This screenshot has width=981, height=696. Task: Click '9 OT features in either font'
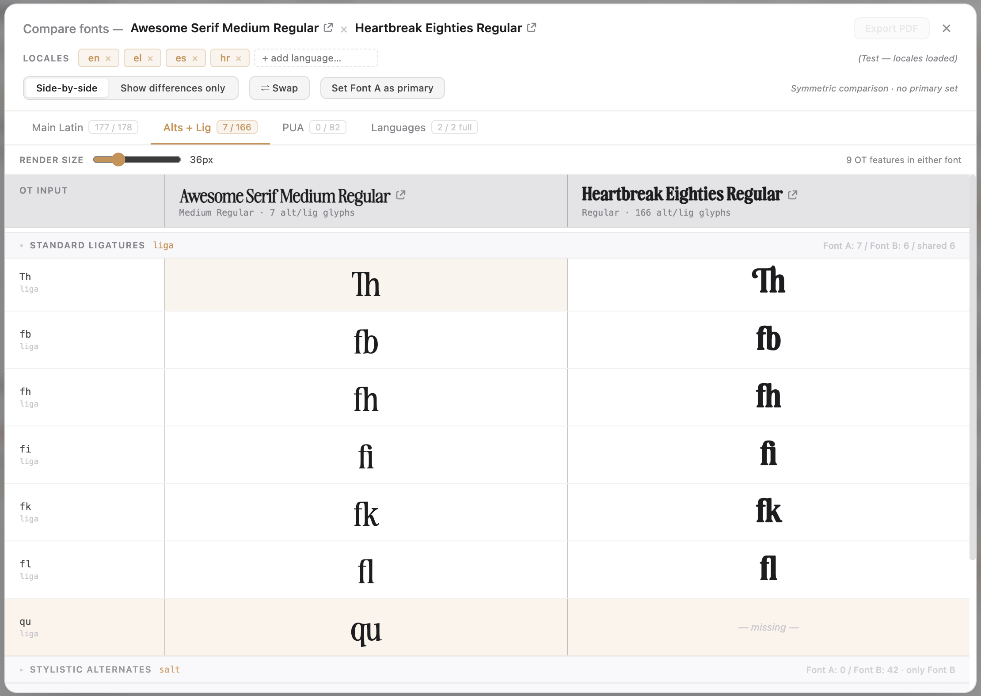(903, 160)
